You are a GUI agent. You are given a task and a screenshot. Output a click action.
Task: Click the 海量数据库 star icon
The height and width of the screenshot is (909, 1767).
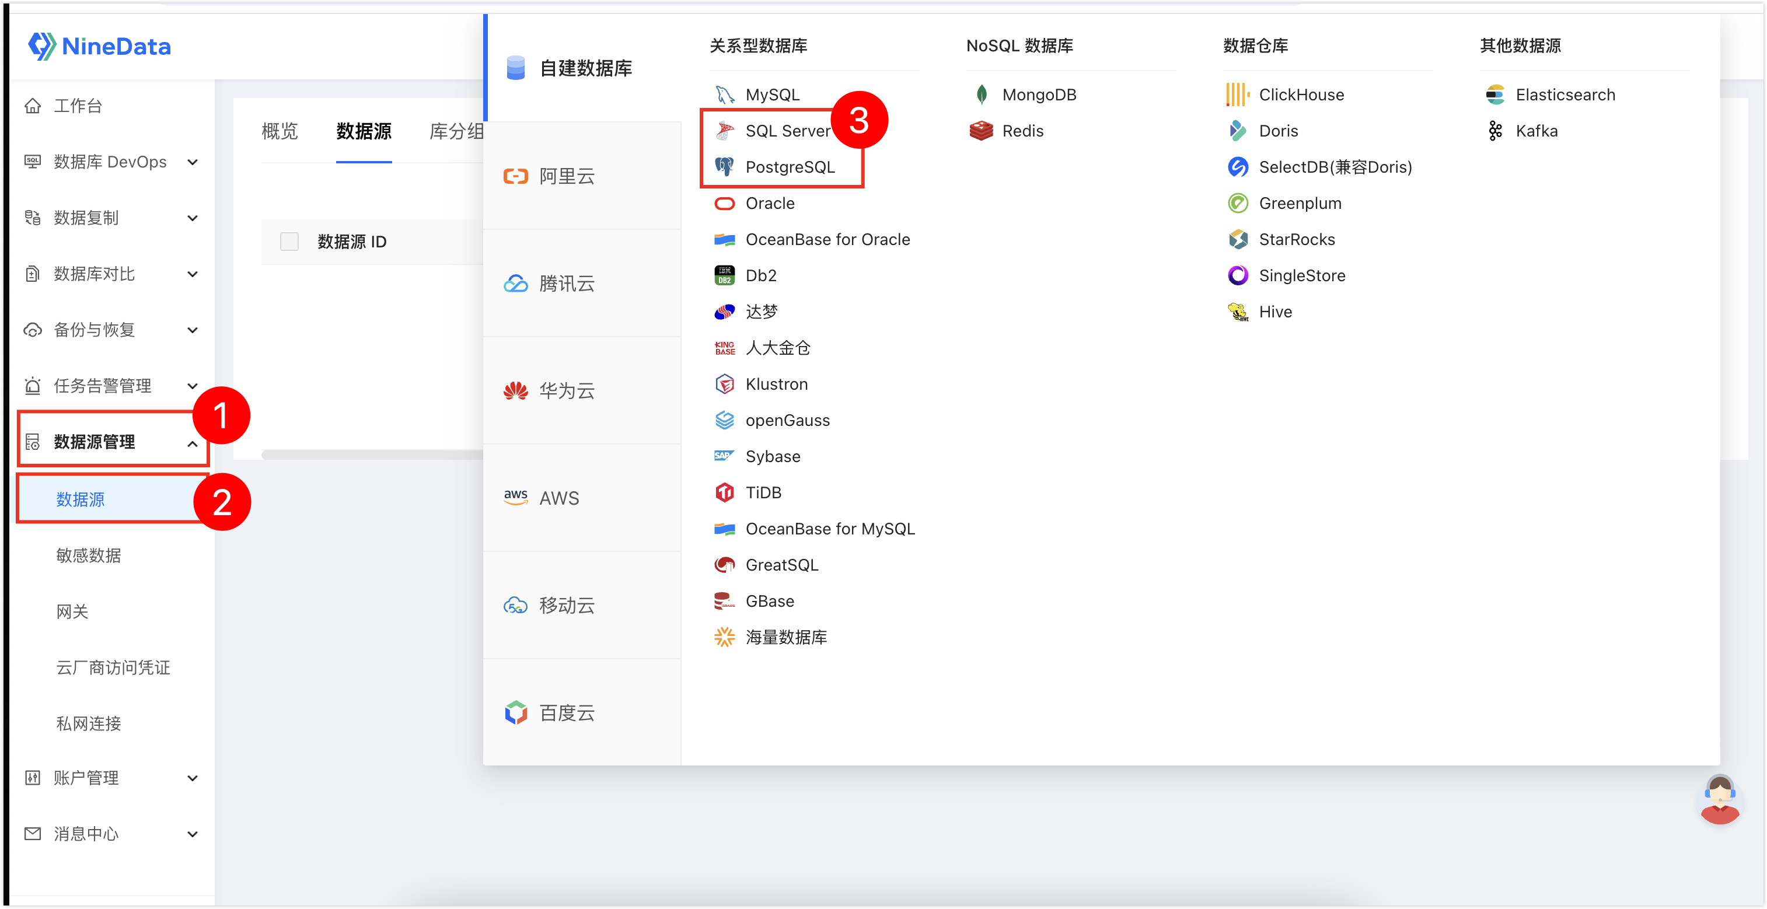point(724,637)
